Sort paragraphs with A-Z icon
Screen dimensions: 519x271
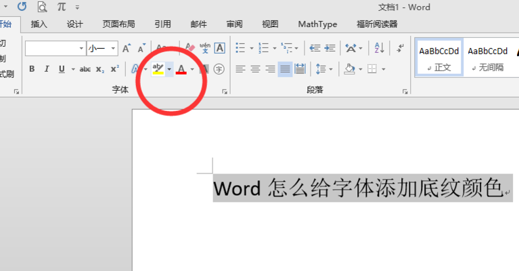click(379, 48)
